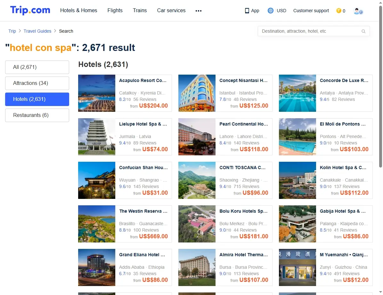
Task: Click the Kolin Hotel Spa & C... title
Action: tap(343, 168)
